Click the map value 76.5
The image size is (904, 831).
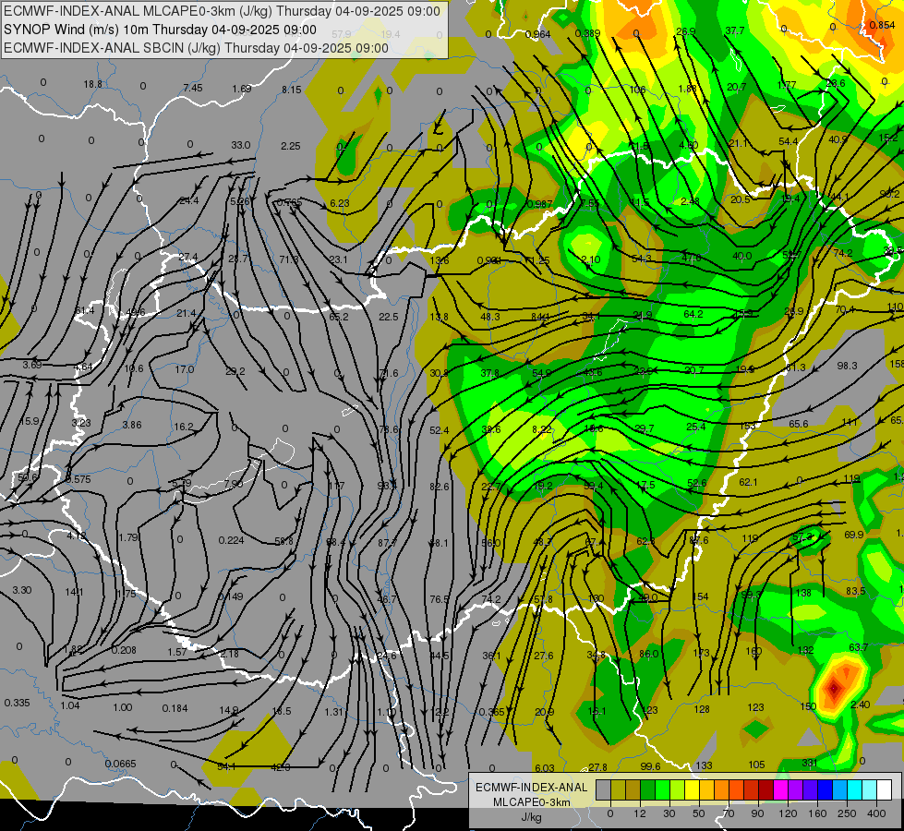coord(439,600)
